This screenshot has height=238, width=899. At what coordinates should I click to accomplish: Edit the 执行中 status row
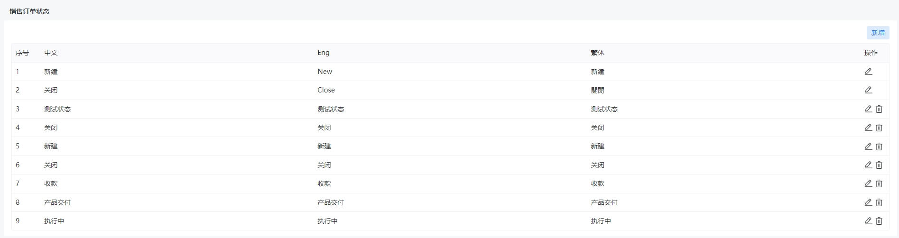(x=868, y=221)
